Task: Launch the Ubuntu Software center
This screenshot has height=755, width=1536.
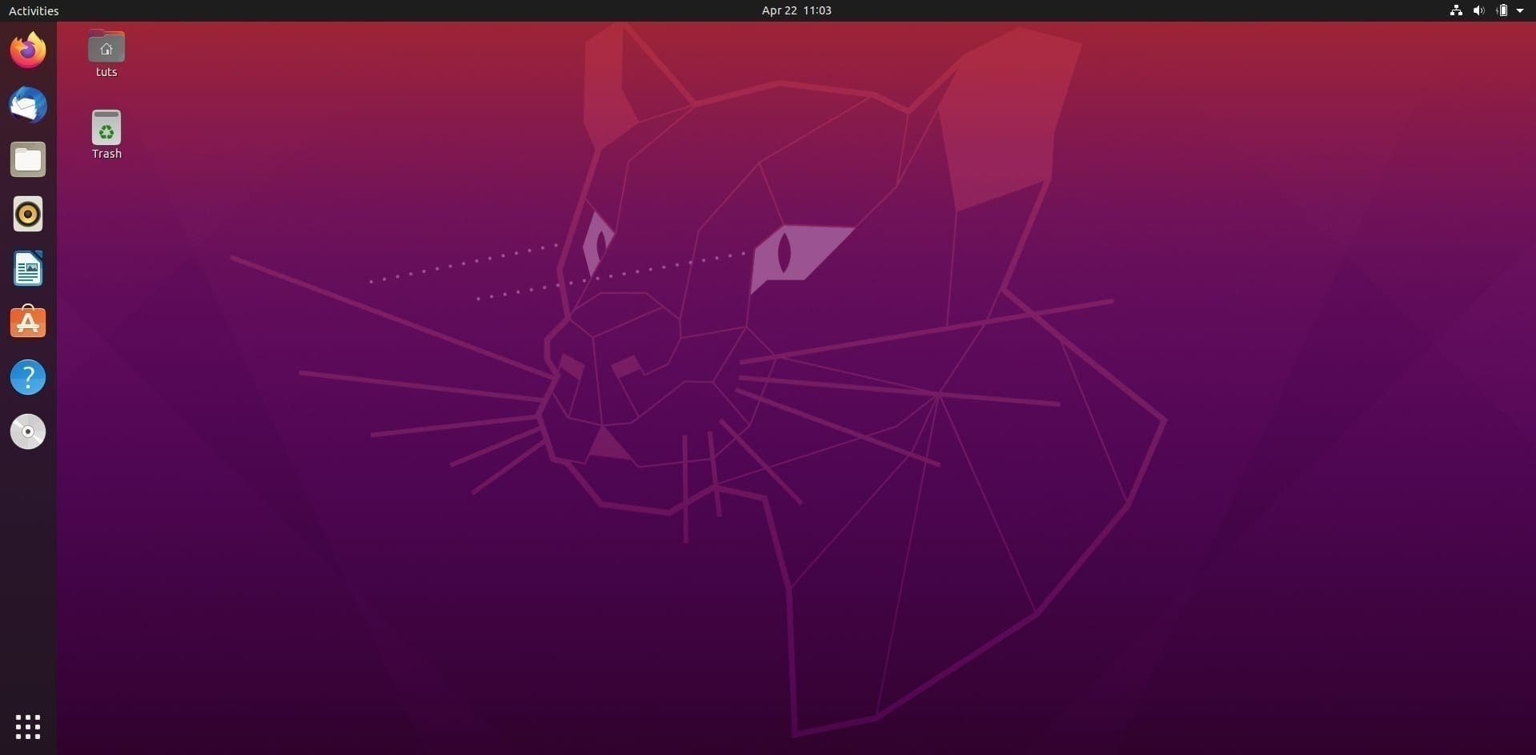Action: (x=28, y=322)
